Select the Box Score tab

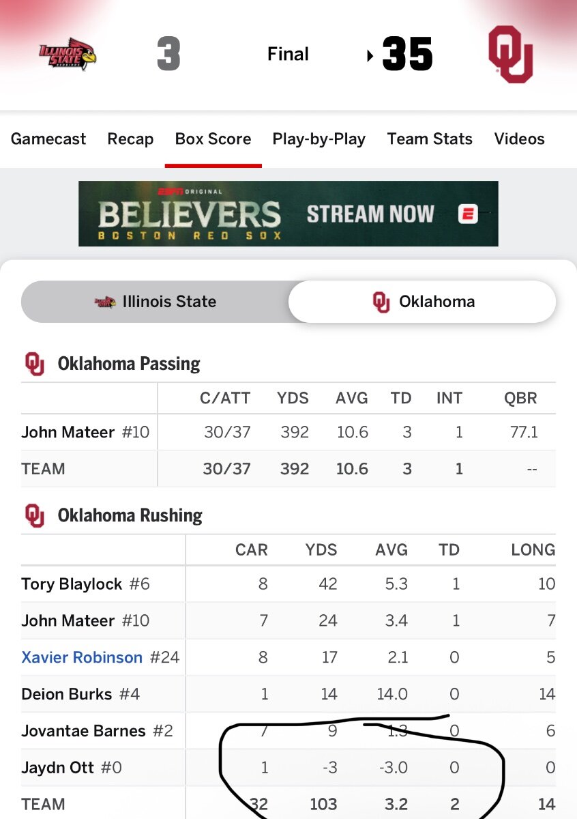pos(213,139)
